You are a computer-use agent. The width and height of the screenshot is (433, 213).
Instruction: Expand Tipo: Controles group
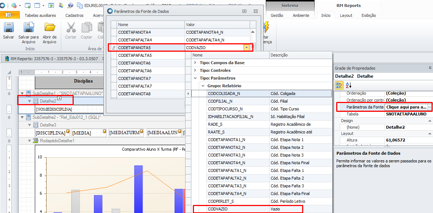point(195,70)
